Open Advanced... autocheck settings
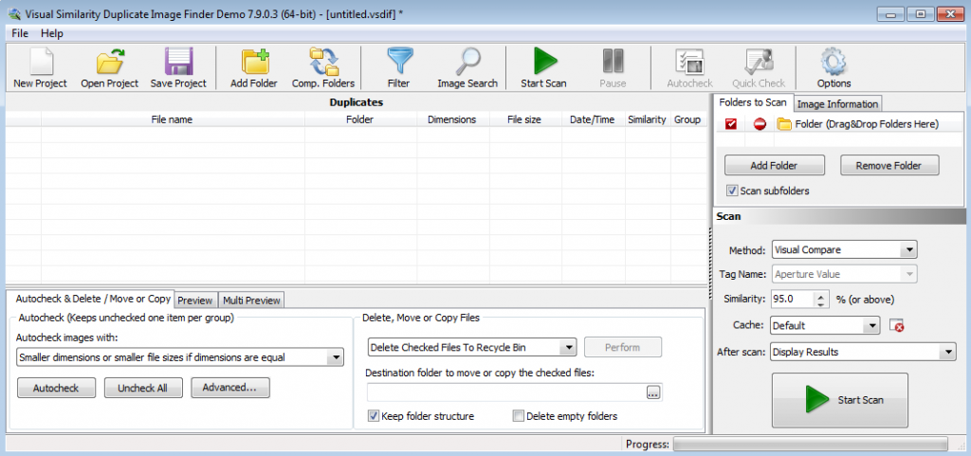The width and height of the screenshot is (971, 456). point(229,388)
